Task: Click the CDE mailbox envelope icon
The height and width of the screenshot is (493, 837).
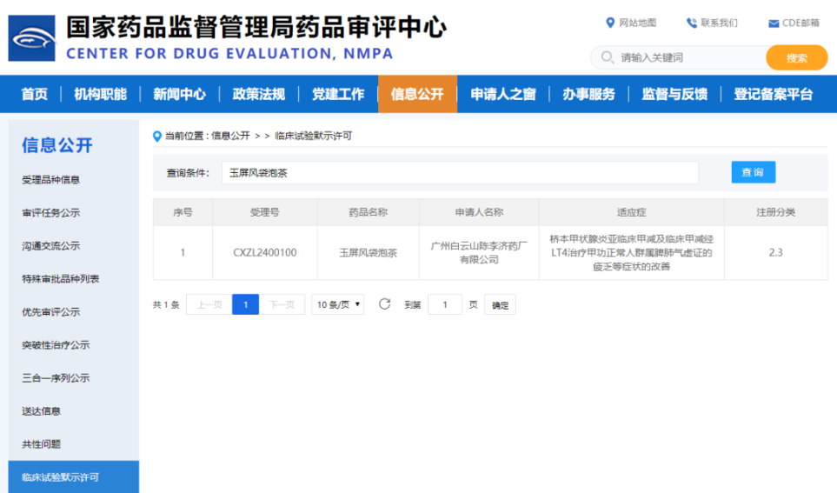Action: coord(773,23)
